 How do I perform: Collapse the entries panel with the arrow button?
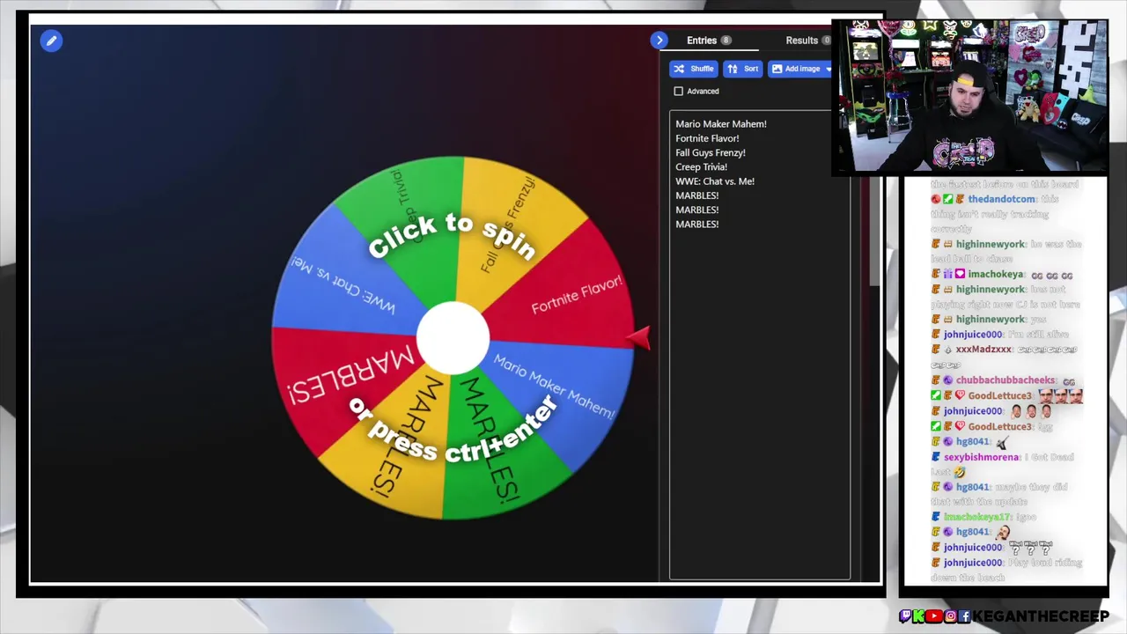coord(659,41)
